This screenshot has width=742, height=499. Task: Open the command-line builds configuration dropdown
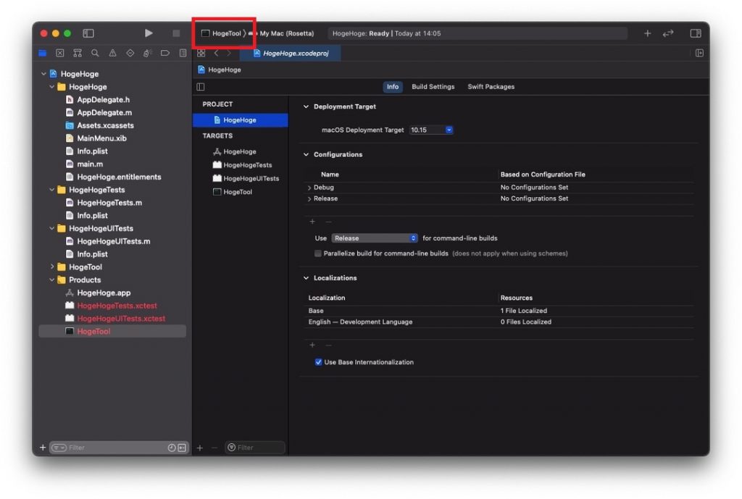coord(375,238)
